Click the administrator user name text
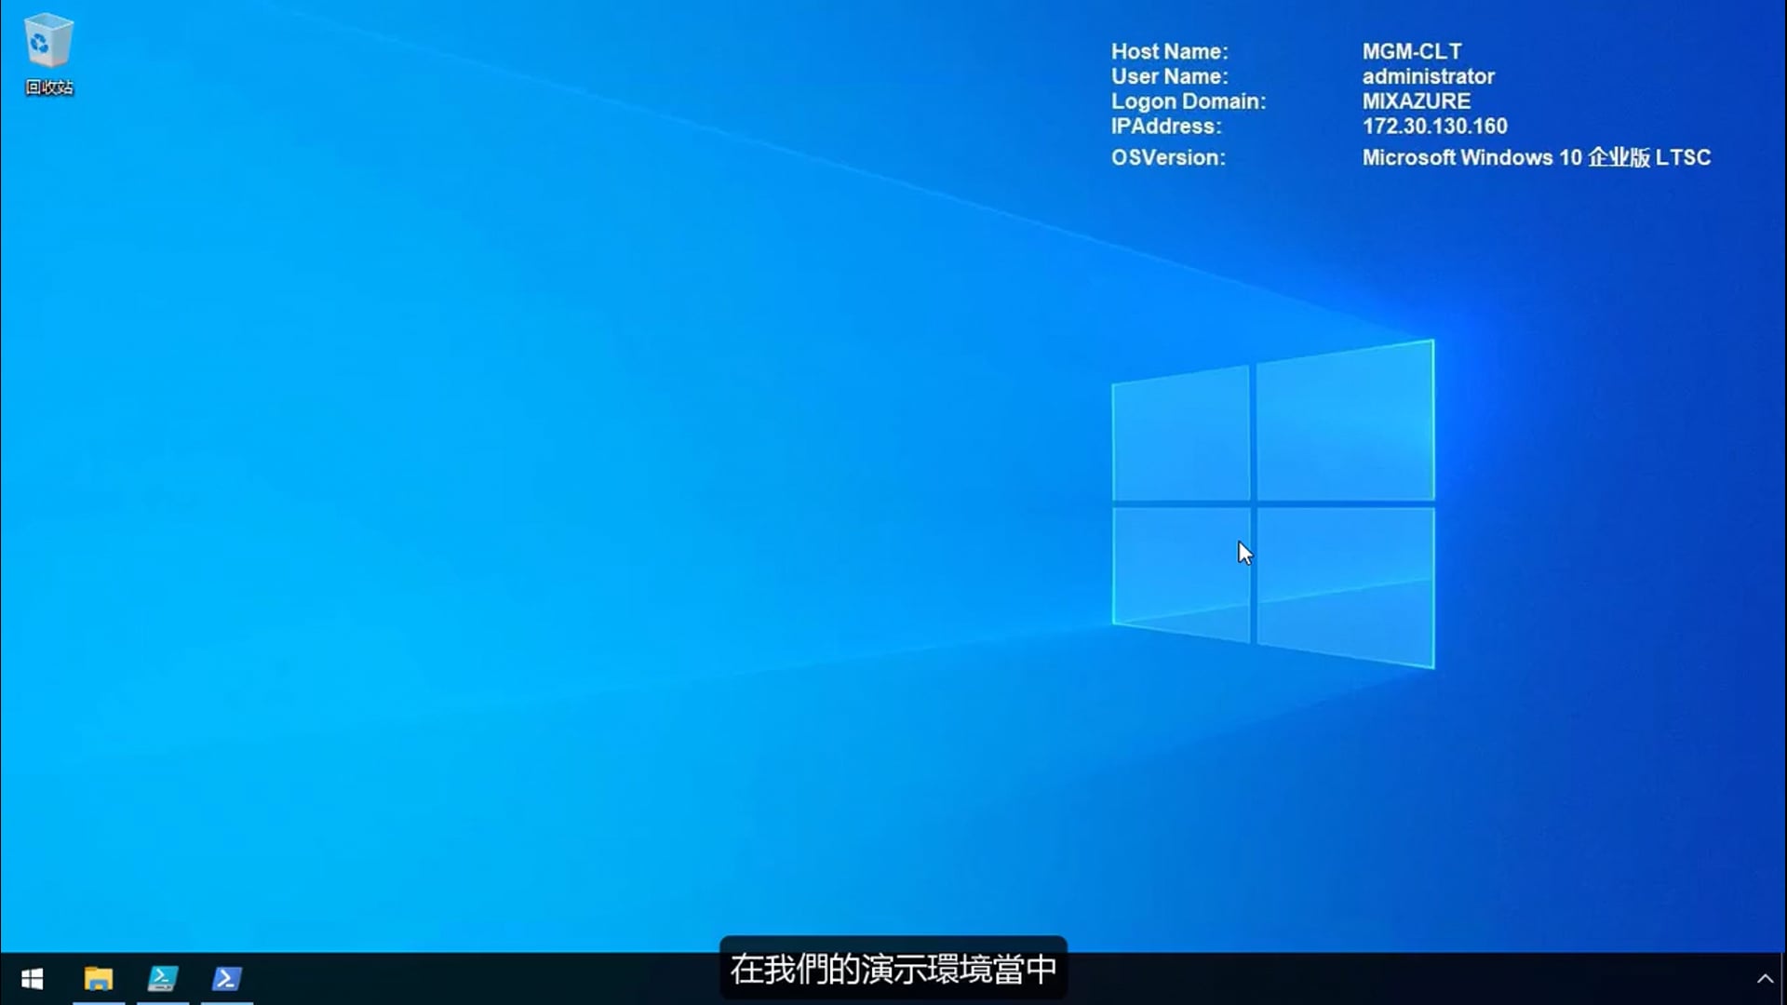The height and width of the screenshot is (1005, 1787). click(x=1428, y=76)
